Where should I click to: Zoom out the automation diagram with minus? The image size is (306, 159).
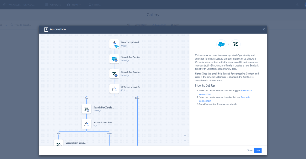[185, 141]
